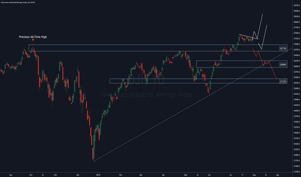
Task: Select the 'Previous All-Time High' annotation text
Action: click(33, 37)
